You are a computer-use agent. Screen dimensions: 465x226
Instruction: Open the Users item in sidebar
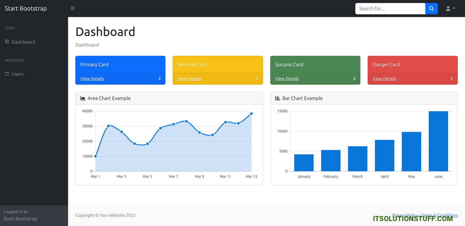click(17, 74)
